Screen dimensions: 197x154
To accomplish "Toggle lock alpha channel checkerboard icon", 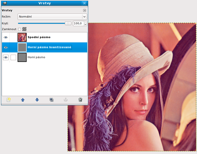I will pos(24,29).
